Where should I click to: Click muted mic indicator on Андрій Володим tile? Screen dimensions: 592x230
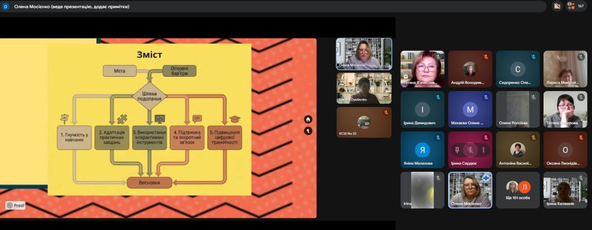click(x=486, y=57)
